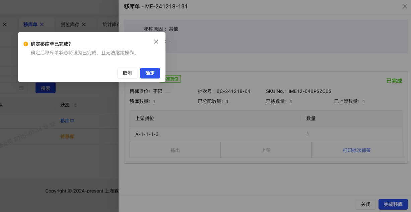Screen dimensions: 411x212
Task: Open 打印批次标签 to print batch labels
Action: tap(356, 150)
